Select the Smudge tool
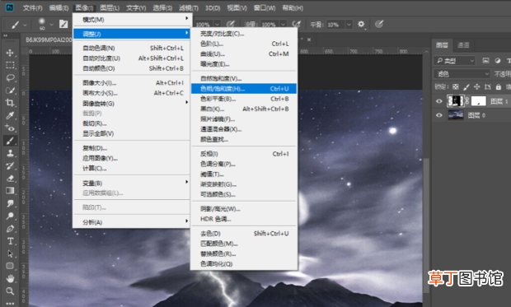511x307 pixels. click(x=10, y=203)
